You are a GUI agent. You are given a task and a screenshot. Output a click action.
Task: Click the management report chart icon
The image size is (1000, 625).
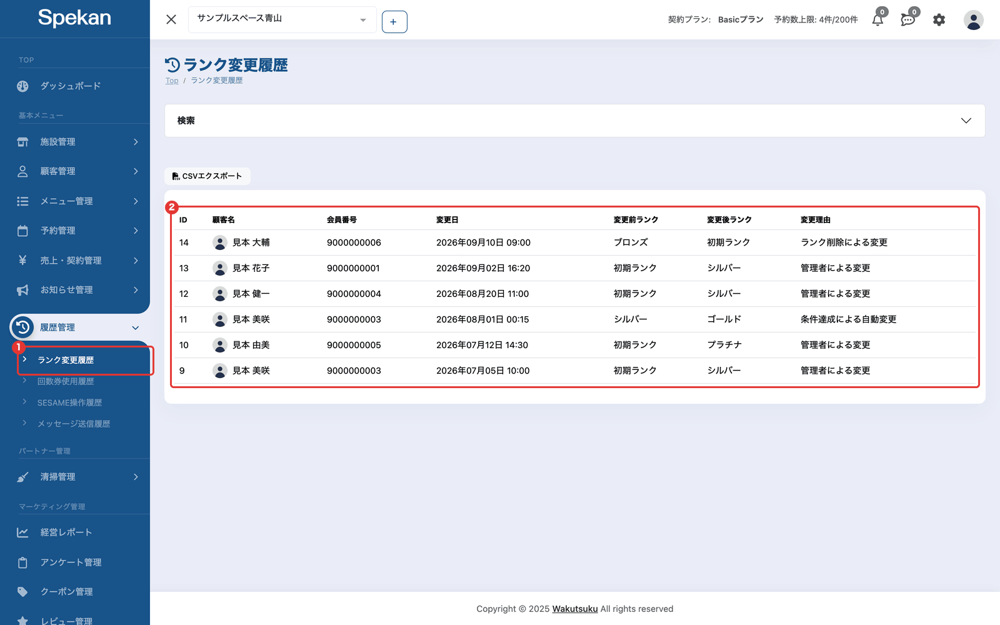point(22,532)
